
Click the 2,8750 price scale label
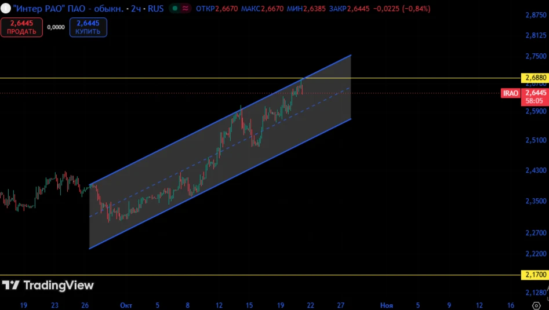(x=536, y=15)
